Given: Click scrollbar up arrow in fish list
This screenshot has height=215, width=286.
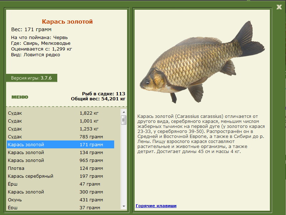Looking at the screenshot, I should tap(124, 112).
